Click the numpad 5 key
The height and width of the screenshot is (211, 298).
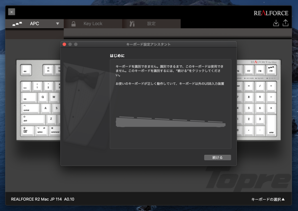249,108
